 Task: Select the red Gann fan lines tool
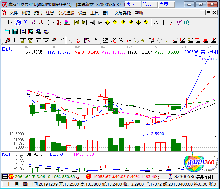pyautogui.click(x=79, y=40)
